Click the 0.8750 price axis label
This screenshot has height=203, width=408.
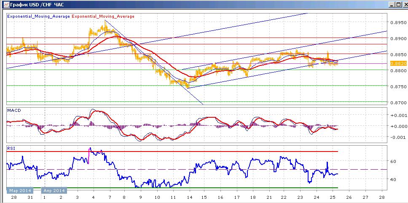(398, 87)
